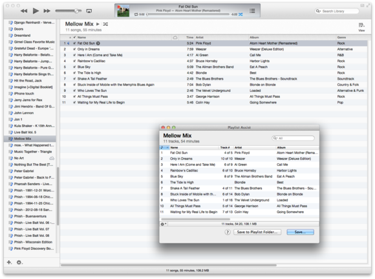Click the Mellow Mix playlist icon in sidebar
Viewport: 375px width, 279px height.
tap(10, 139)
